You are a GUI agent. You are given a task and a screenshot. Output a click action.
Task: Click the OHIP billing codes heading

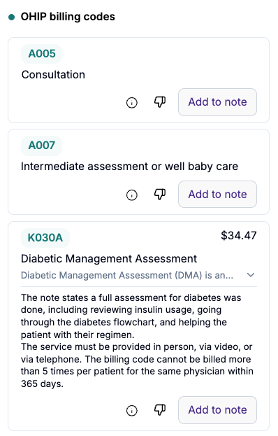coord(68,17)
